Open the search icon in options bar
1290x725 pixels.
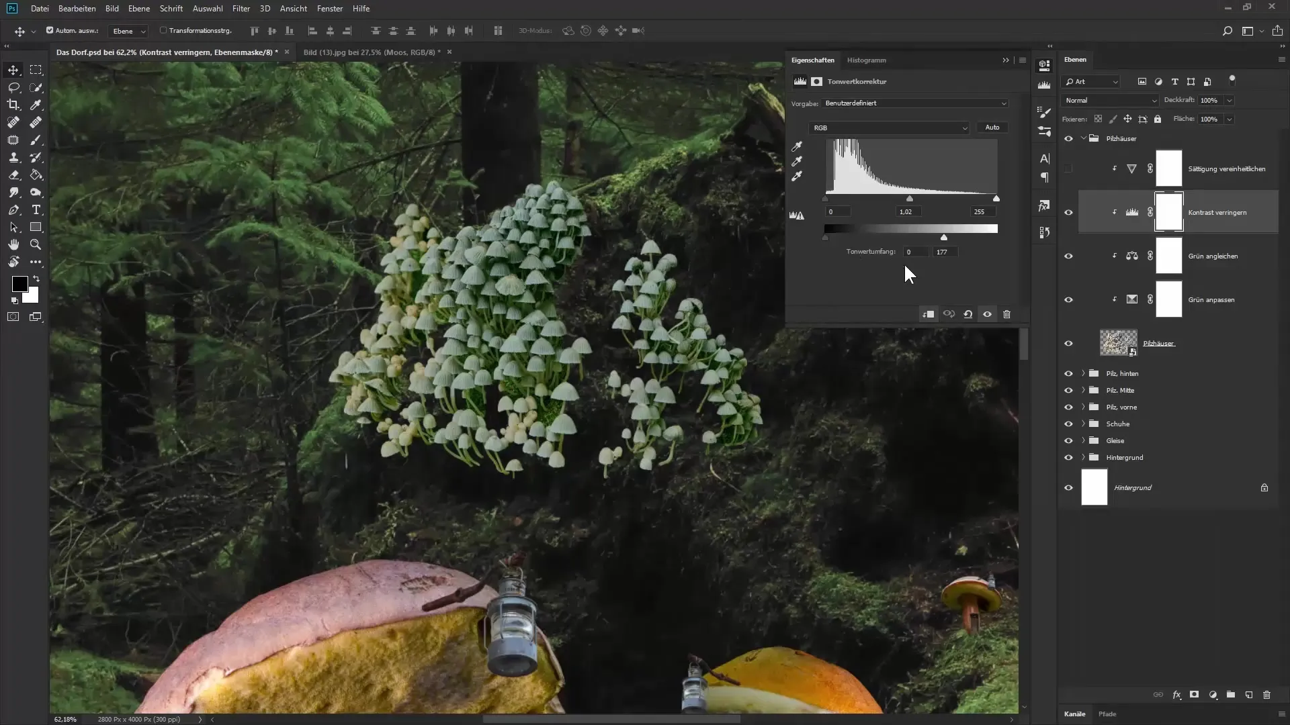coord(1227,31)
